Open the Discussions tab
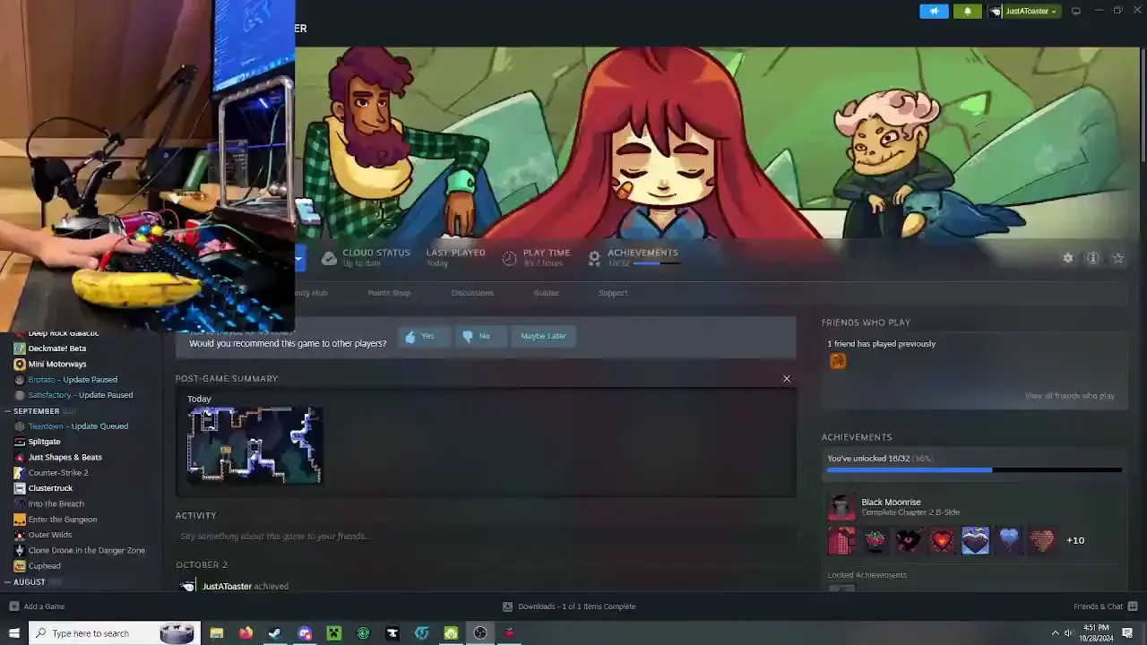The width and height of the screenshot is (1147, 645). 472,293
